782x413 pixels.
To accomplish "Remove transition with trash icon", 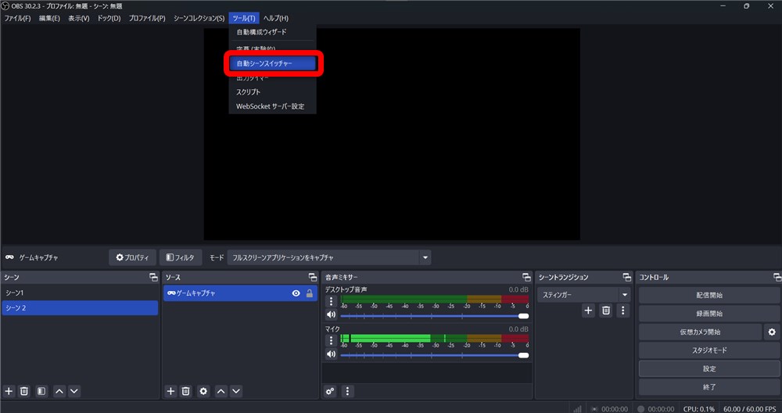I will pos(605,311).
